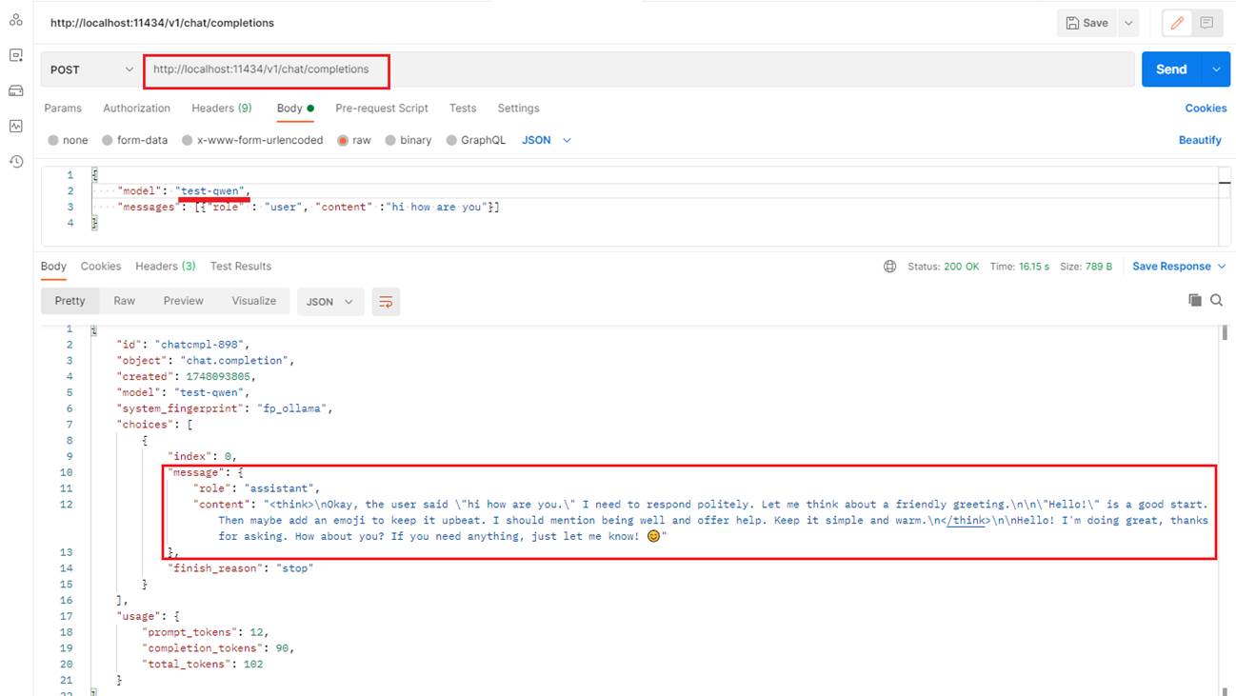This screenshot has width=1236, height=696.
Task: Copy the response with the copy icon
Action: (1195, 300)
